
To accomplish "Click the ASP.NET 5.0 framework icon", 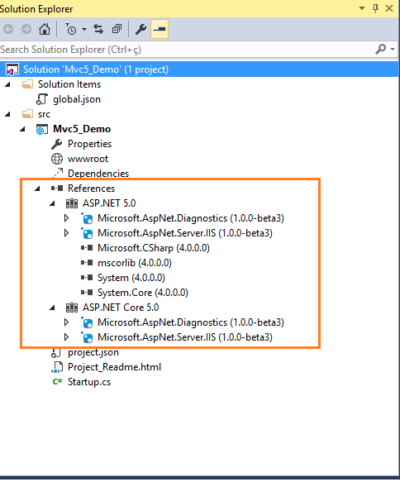I will tap(72, 203).
